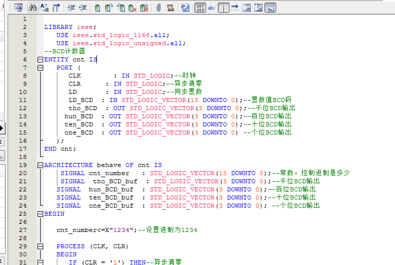Click the Replace text icon
Image resolution: width=395 pixels, height=265 pixels.
pos(45,8)
